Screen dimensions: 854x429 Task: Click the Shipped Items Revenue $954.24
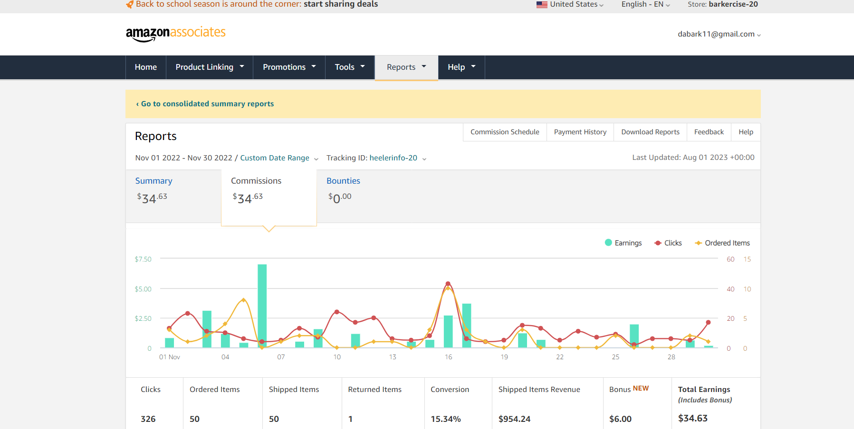pos(514,419)
